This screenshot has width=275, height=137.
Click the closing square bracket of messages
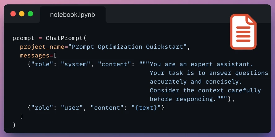(x=22, y=116)
